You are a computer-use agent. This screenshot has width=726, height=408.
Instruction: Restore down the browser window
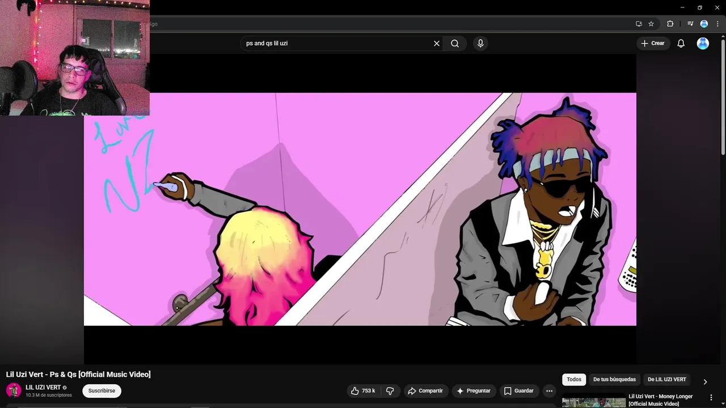coord(699,7)
